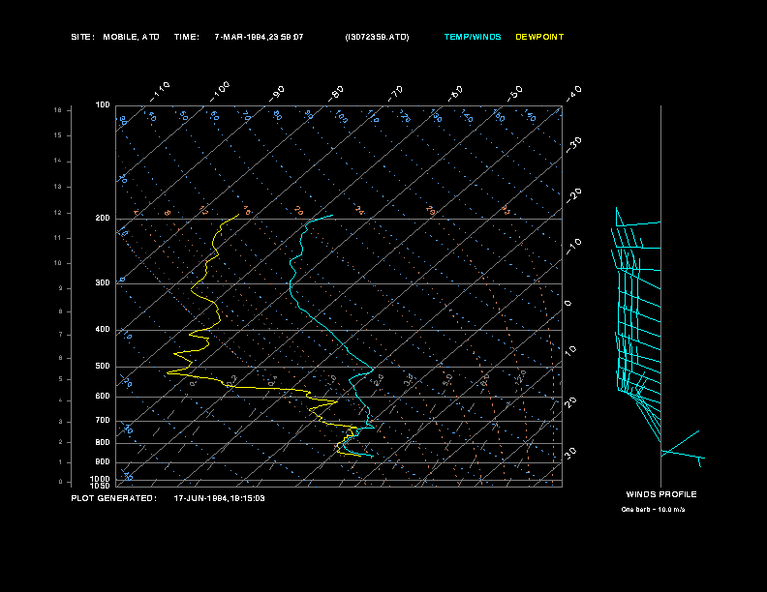Click the 700 pressure axis label
767x592 pixels.
pos(103,421)
